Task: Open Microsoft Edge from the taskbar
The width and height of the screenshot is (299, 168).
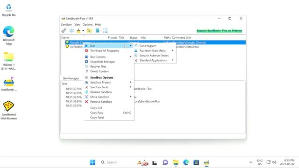Action: tap(186, 162)
